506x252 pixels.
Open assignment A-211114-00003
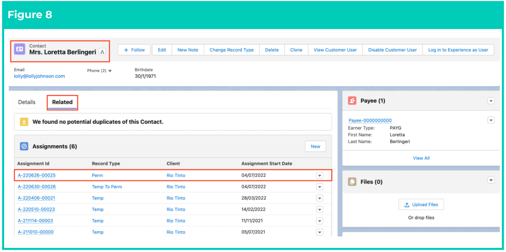point(35,221)
